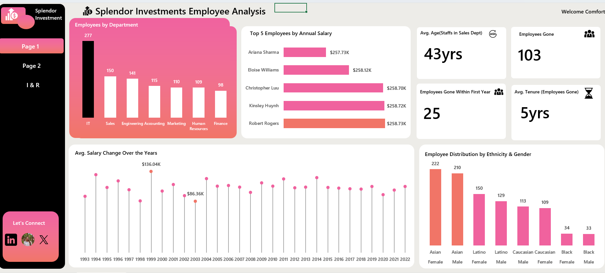Click the $136.04K data label

pos(151,164)
